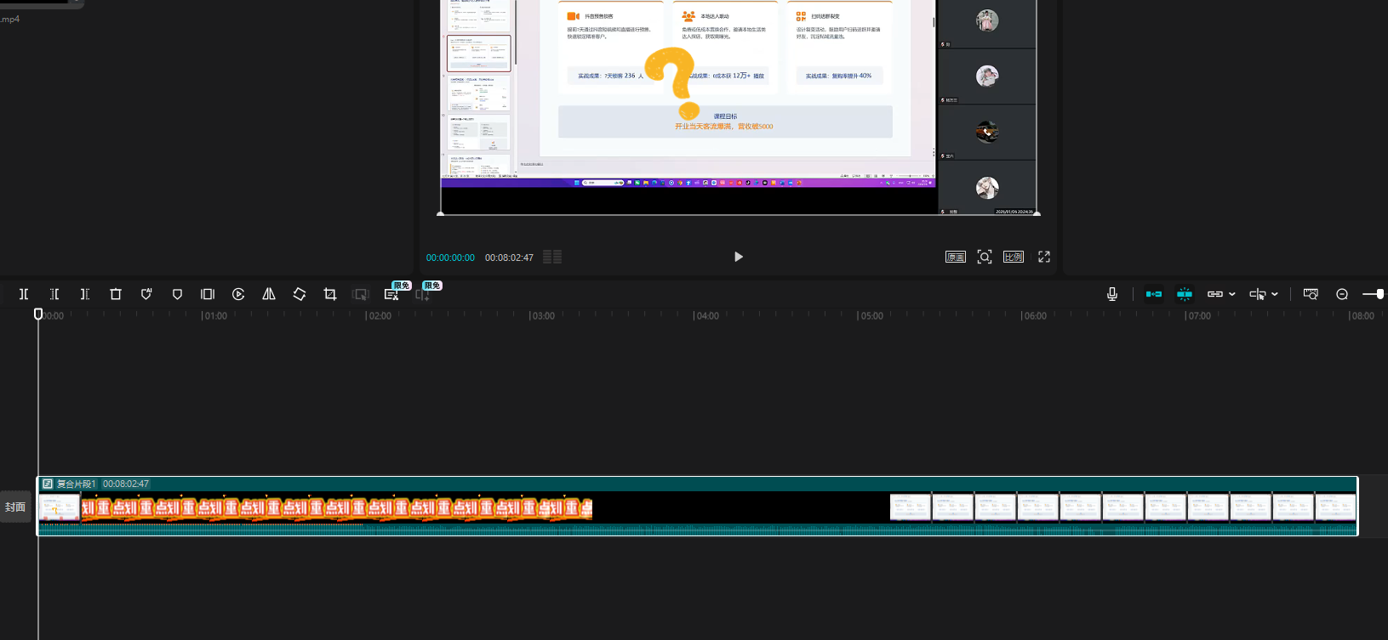This screenshot has height=640, width=1388.
Task: Click the reverse playback icon
Action: [238, 294]
